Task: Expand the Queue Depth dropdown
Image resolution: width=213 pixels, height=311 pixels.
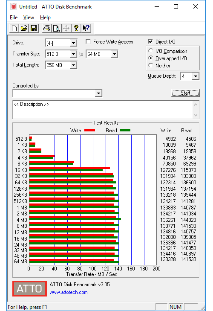Action: pyautogui.click(x=196, y=76)
